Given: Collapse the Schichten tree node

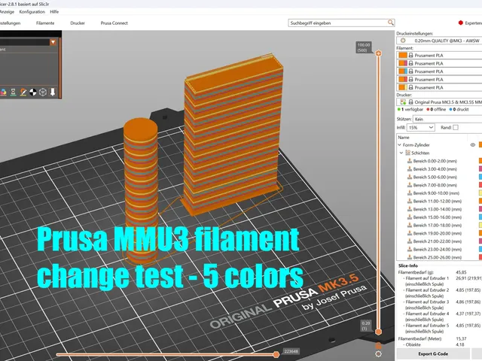Looking at the screenshot, I should pos(401,153).
